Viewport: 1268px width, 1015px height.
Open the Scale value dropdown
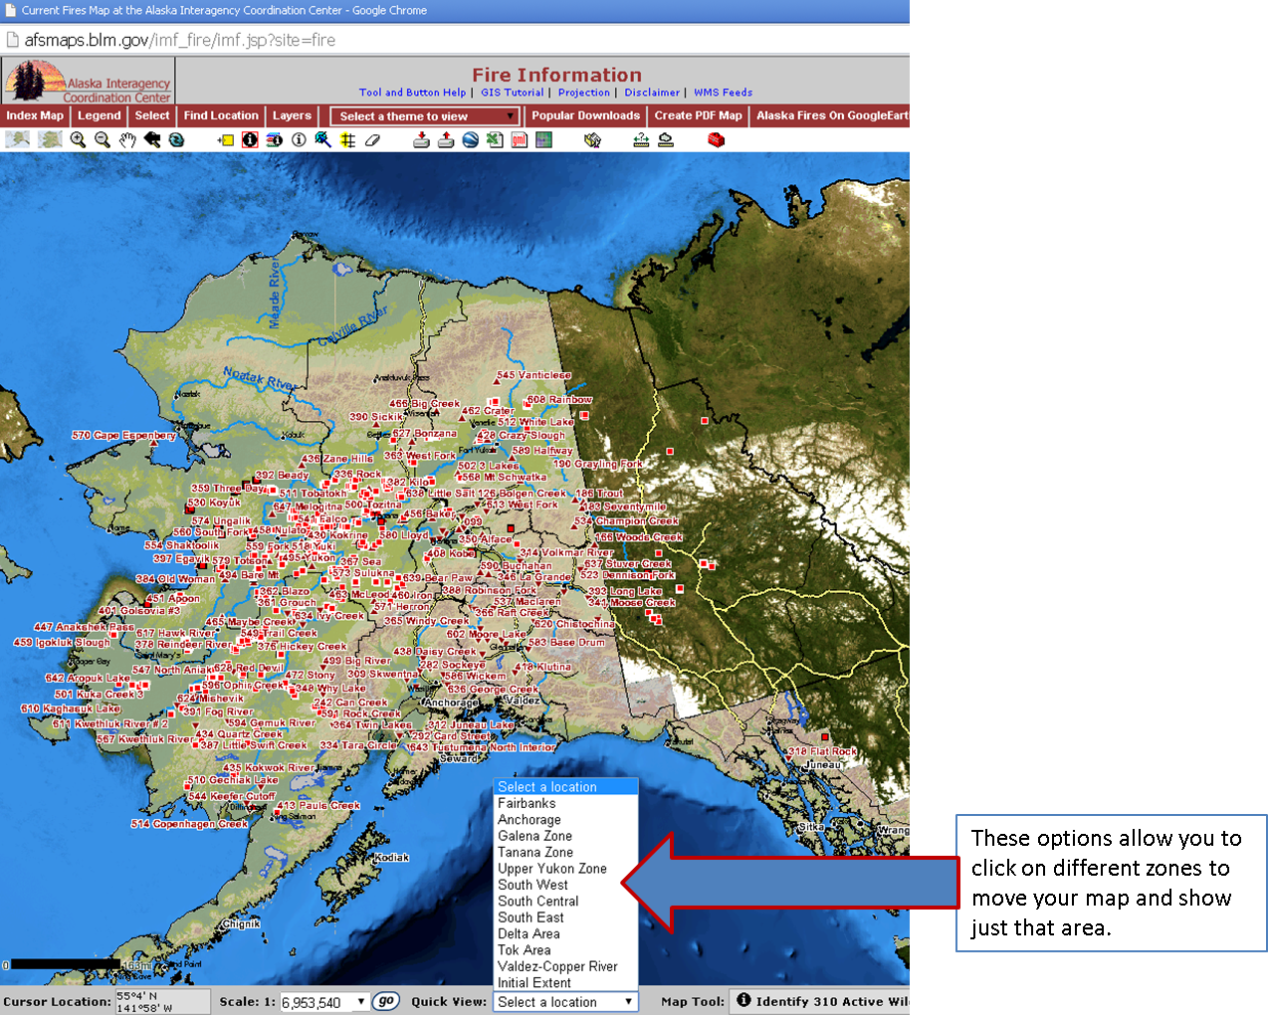(360, 1002)
